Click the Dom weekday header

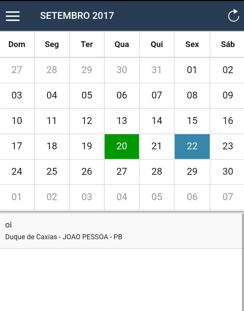pos(17,44)
